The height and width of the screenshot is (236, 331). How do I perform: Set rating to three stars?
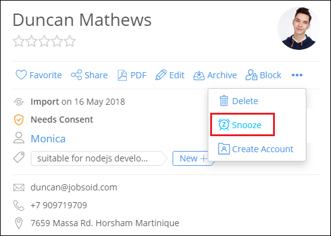coord(44,41)
